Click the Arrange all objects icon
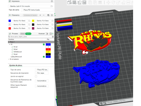 point(84,2)
